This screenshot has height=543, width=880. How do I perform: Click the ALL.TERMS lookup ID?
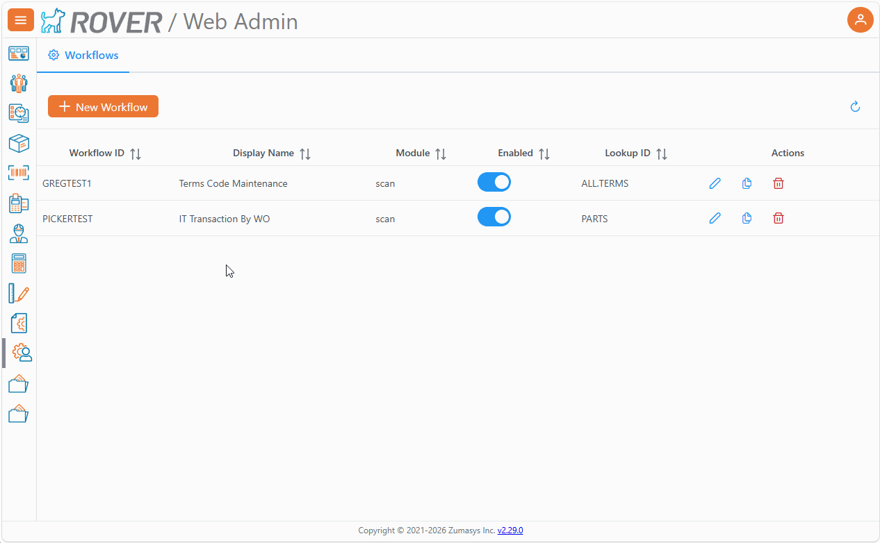pos(605,184)
